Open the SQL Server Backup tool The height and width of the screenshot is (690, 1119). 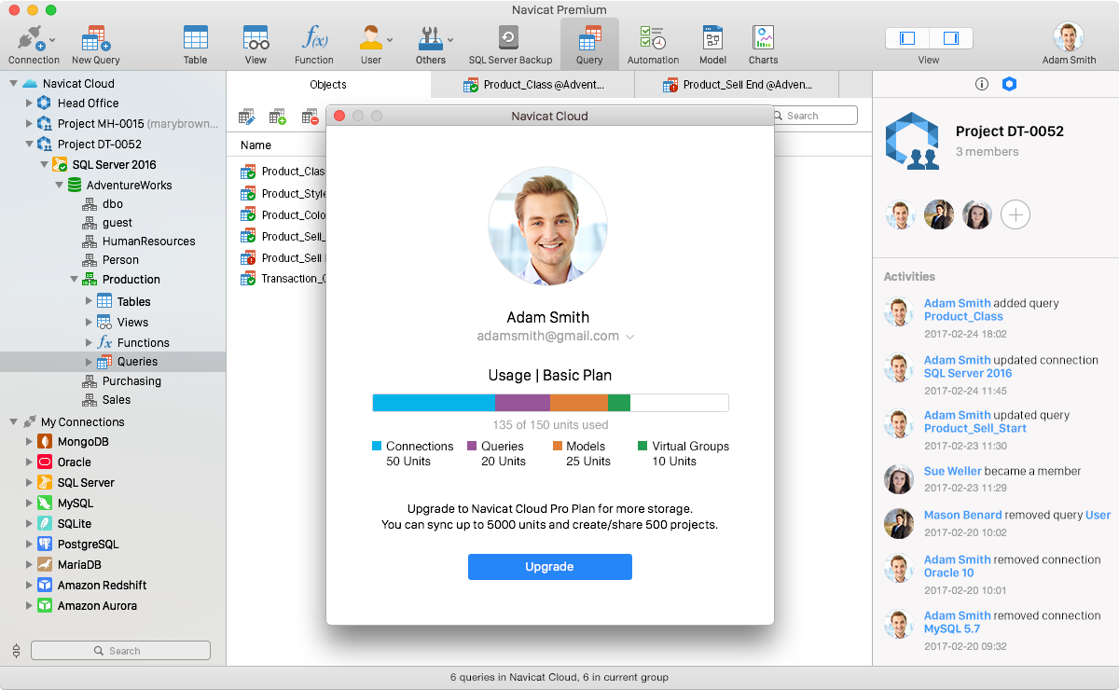coord(509,44)
